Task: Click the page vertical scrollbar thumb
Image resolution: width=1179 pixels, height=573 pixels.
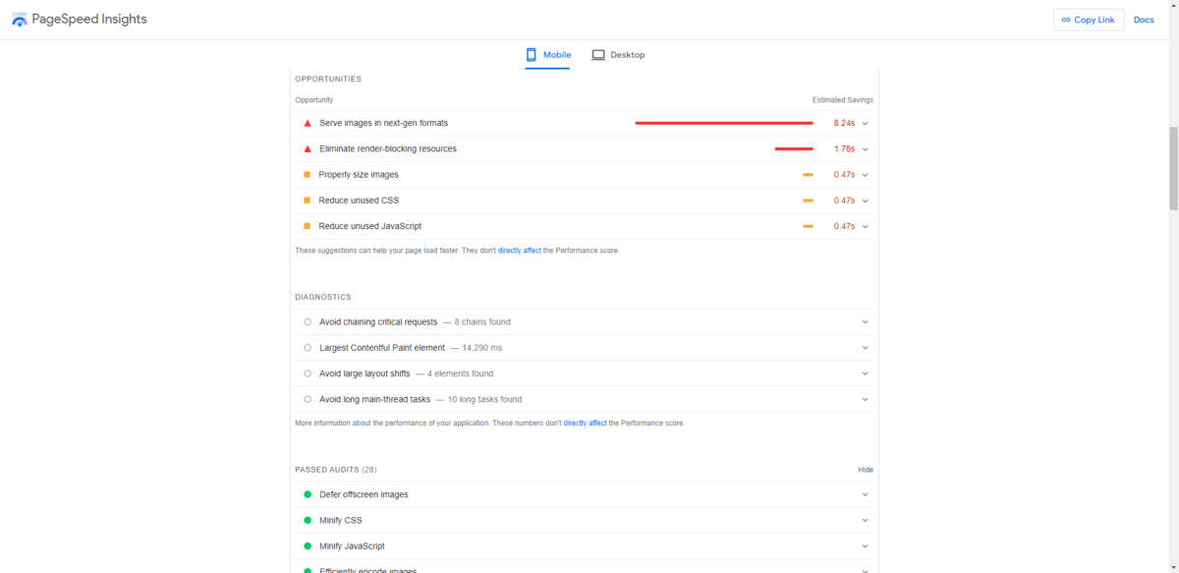Action: (1173, 168)
